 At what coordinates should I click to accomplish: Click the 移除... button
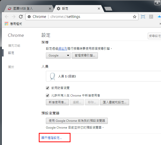click(x=92, y=102)
